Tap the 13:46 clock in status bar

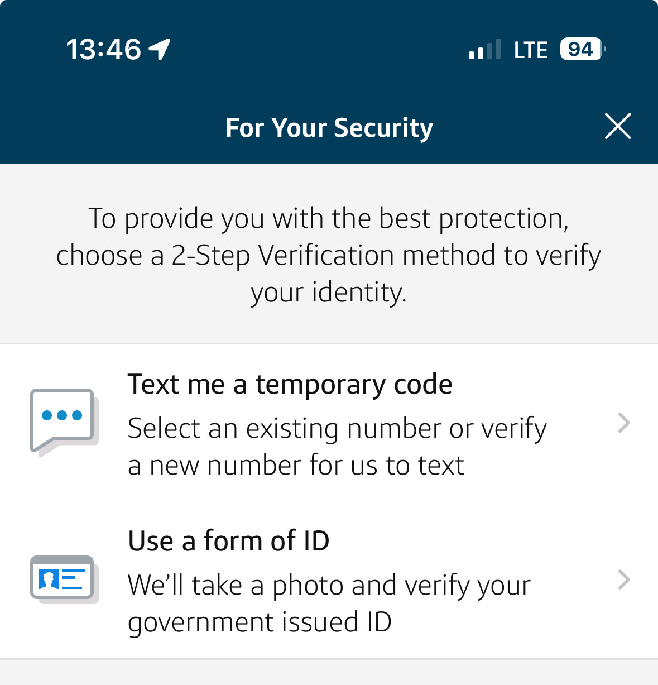(103, 49)
